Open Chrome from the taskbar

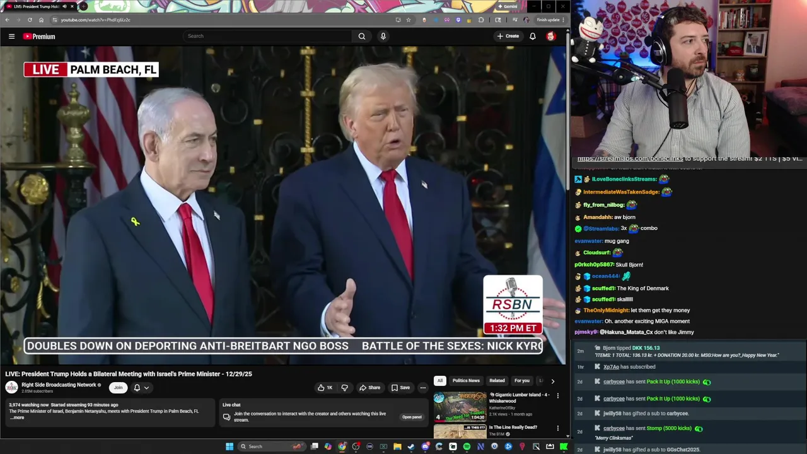point(342,446)
